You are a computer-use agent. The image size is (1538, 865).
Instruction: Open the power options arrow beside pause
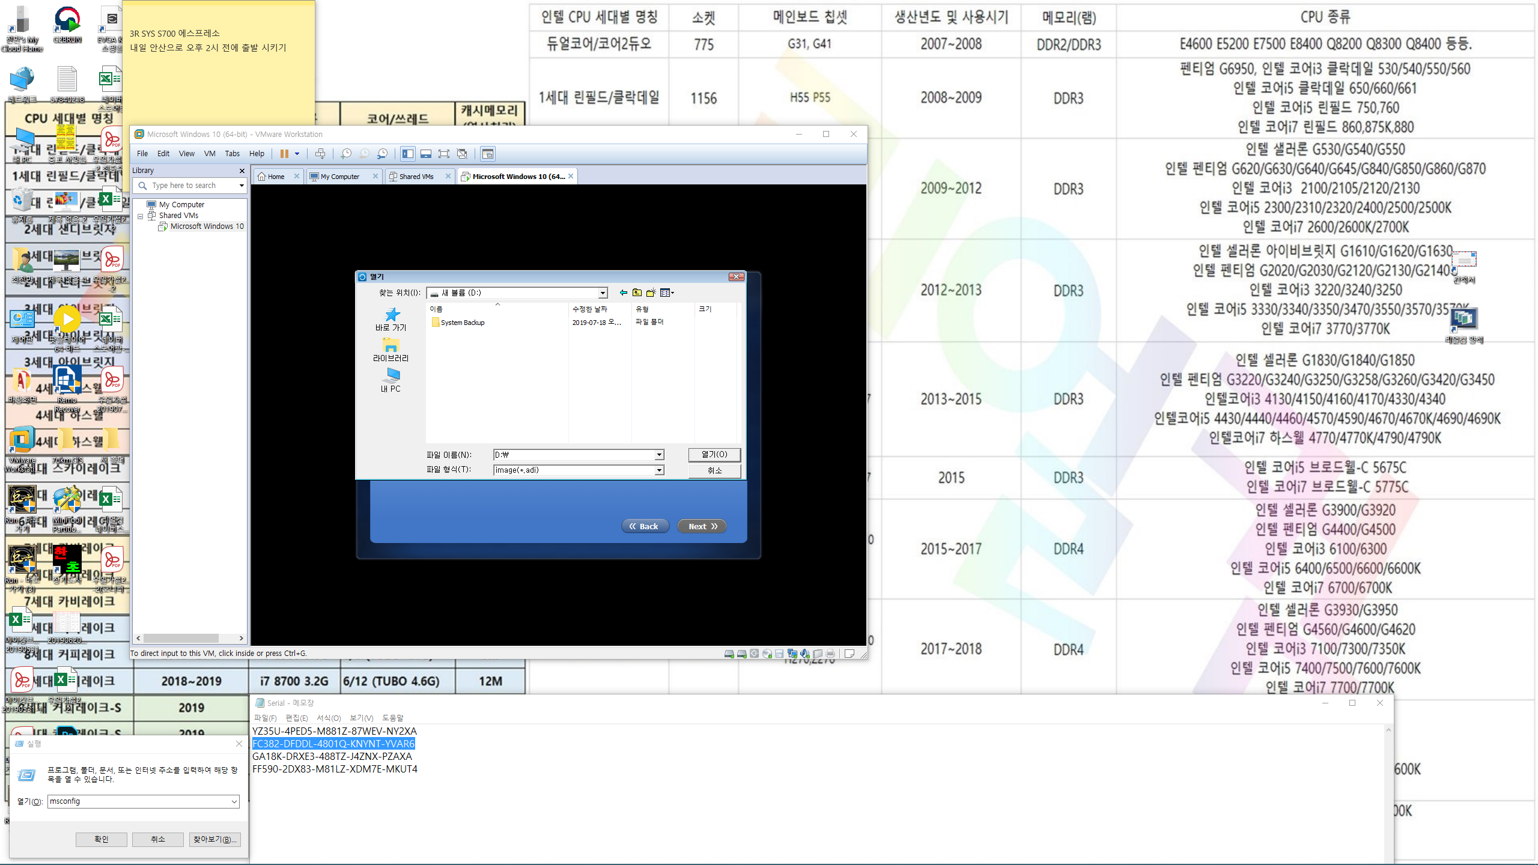pyautogui.click(x=297, y=154)
